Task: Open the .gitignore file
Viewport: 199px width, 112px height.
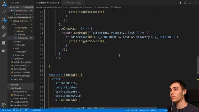Action: (x=21, y=59)
